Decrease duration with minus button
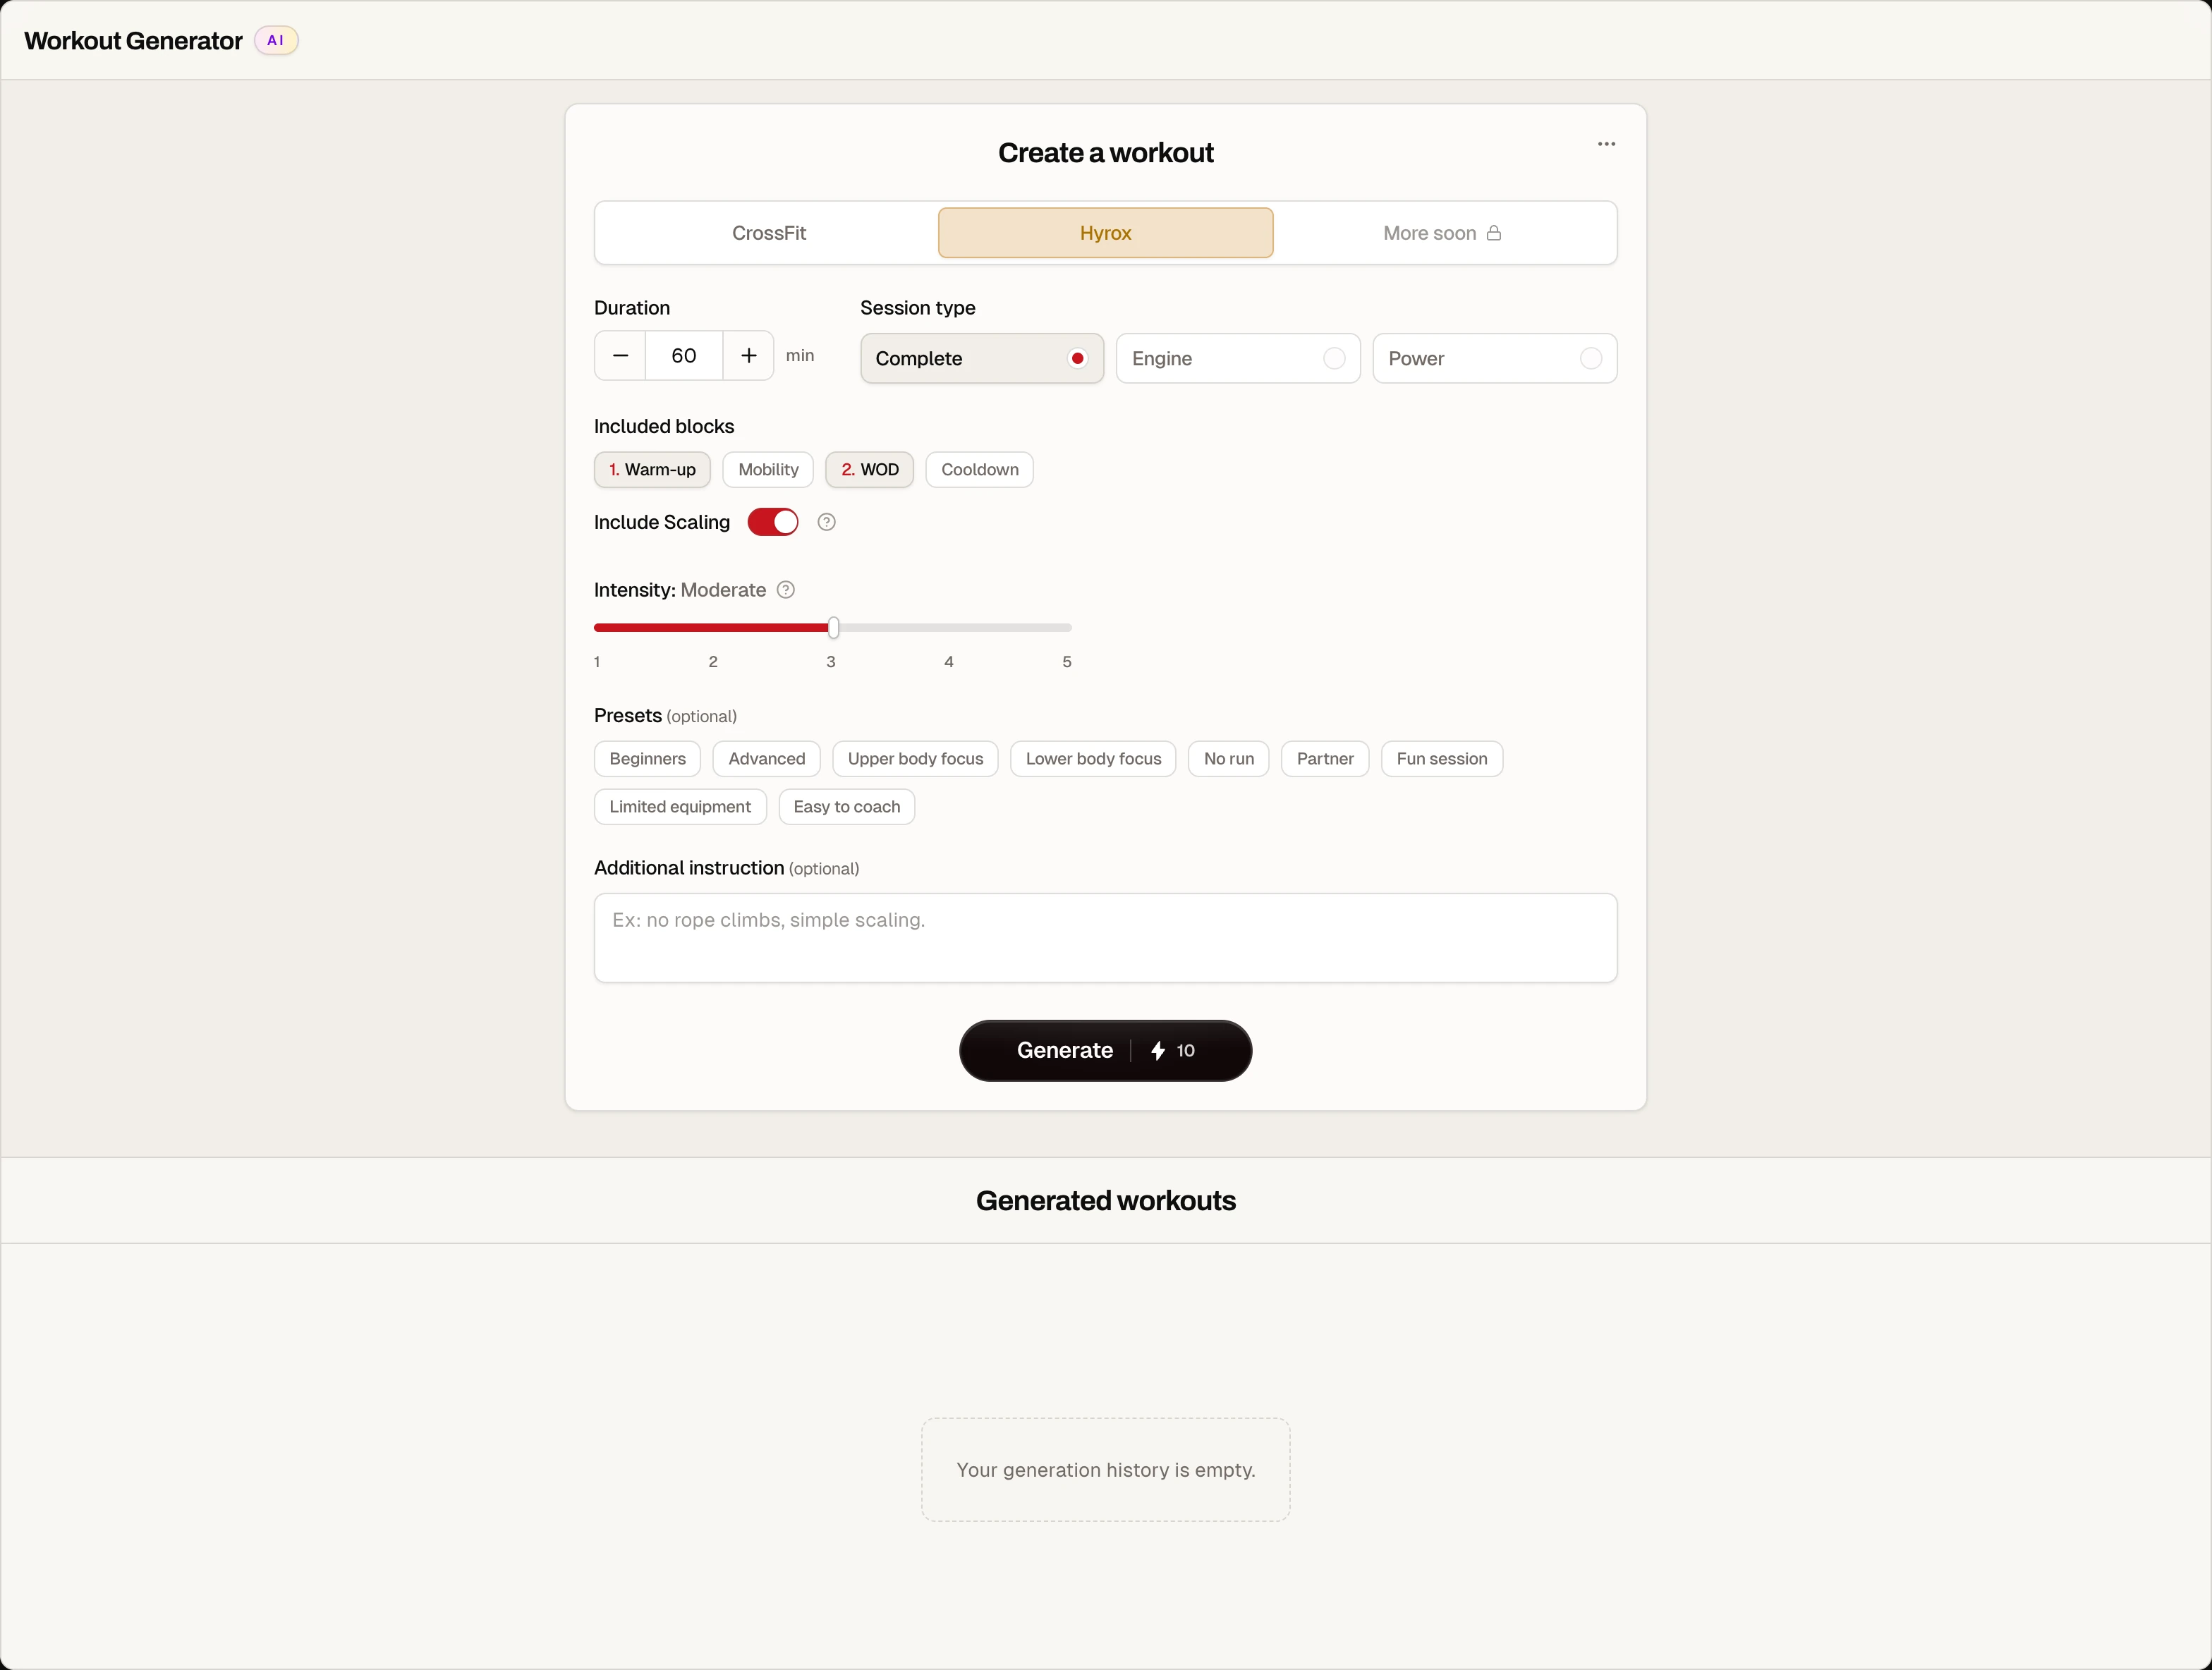 click(620, 356)
